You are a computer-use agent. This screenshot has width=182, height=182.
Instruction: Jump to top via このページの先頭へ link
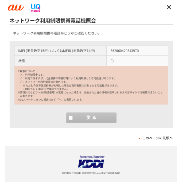click(158, 138)
